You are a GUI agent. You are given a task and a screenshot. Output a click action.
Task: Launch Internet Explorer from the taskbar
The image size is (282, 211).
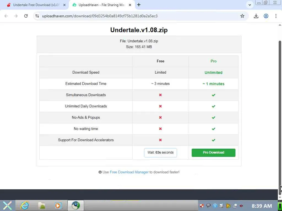click(25, 206)
